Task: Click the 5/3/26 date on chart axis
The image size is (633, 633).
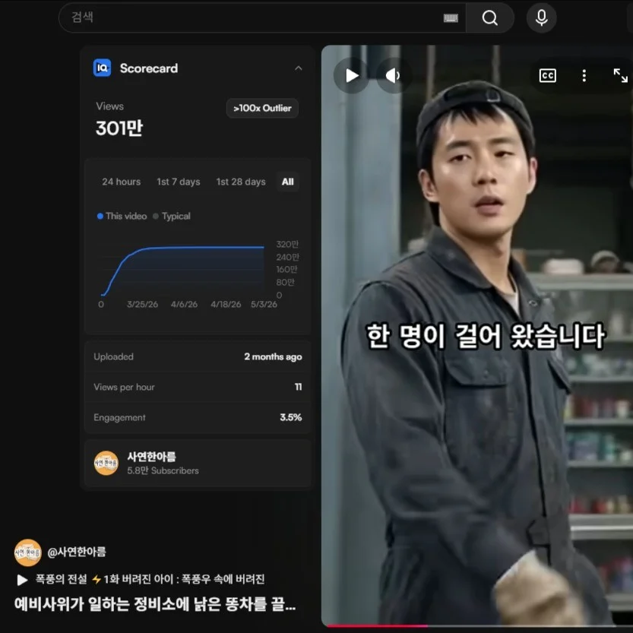Action: (x=264, y=305)
